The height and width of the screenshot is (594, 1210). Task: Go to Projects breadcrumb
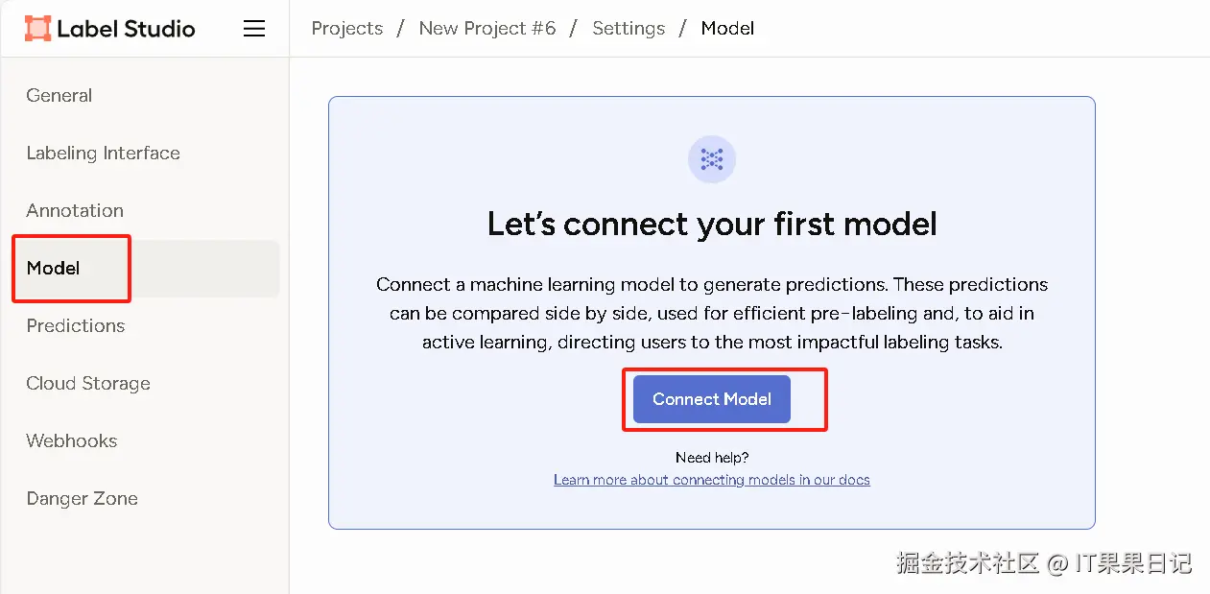pyautogui.click(x=347, y=29)
